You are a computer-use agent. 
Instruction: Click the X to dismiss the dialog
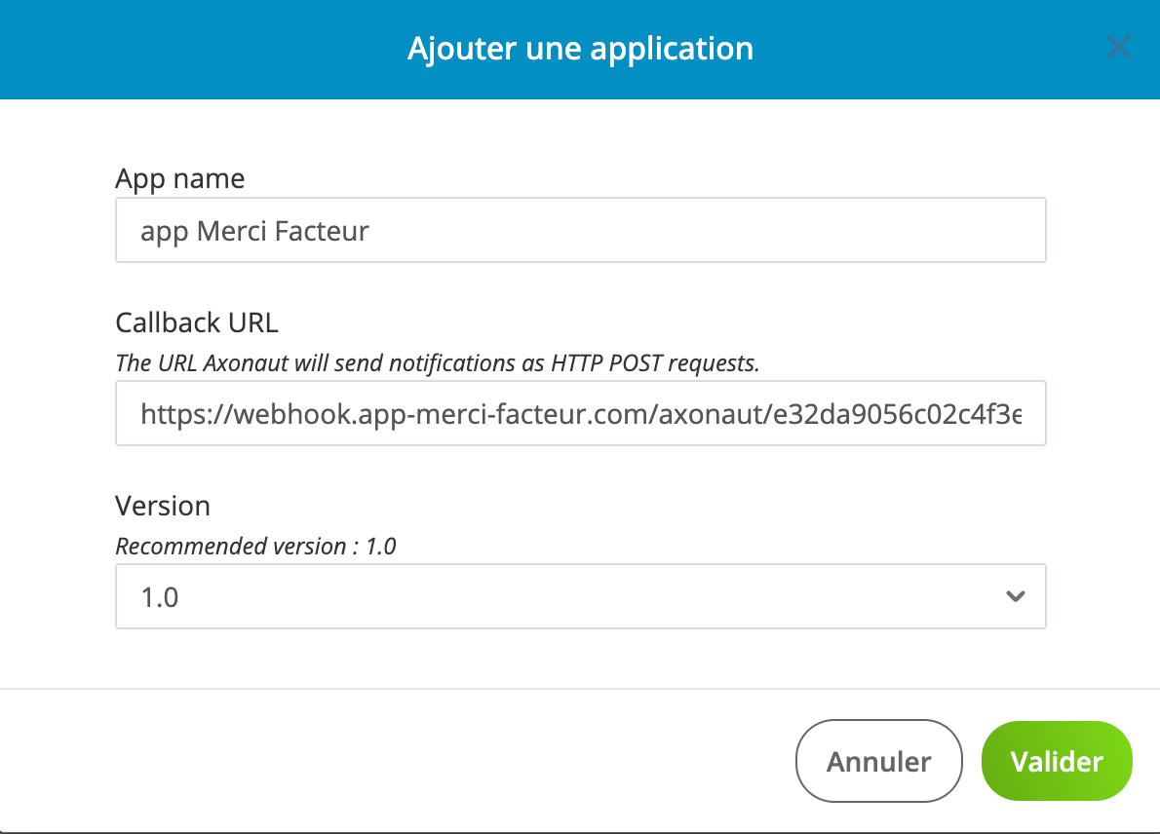[1119, 47]
